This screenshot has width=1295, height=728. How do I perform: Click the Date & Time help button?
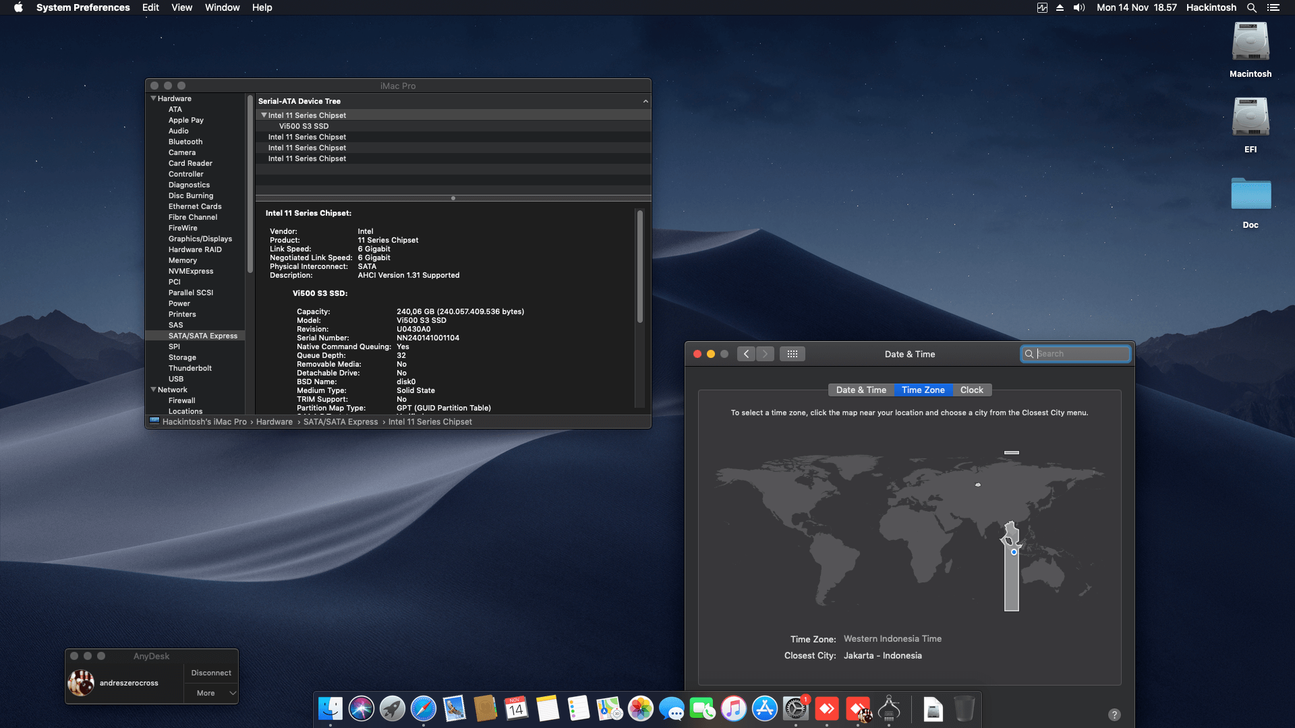tap(1114, 715)
